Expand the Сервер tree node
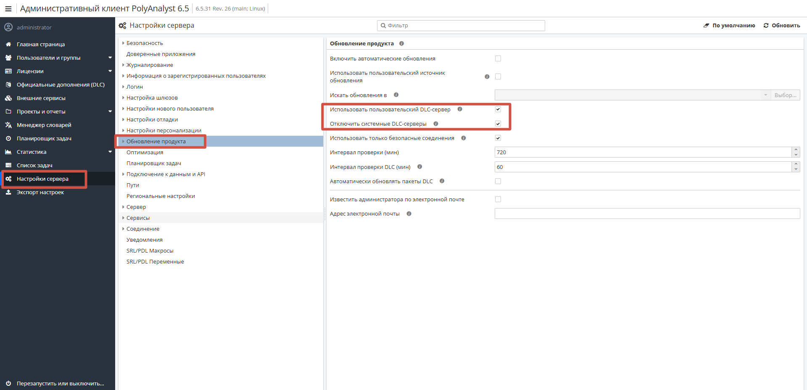This screenshot has width=807, height=390. click(123, 207)
